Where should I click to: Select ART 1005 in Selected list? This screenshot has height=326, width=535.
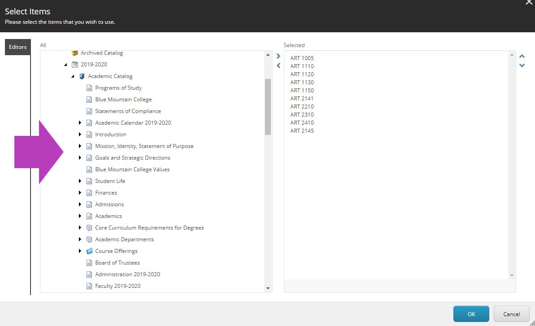click(302, 58)
